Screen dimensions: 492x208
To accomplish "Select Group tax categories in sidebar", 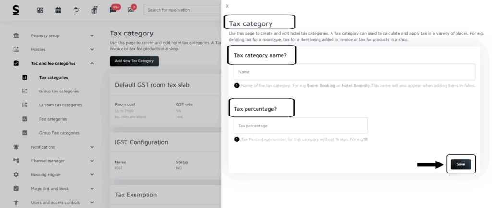I will click(x=59, y=91).
